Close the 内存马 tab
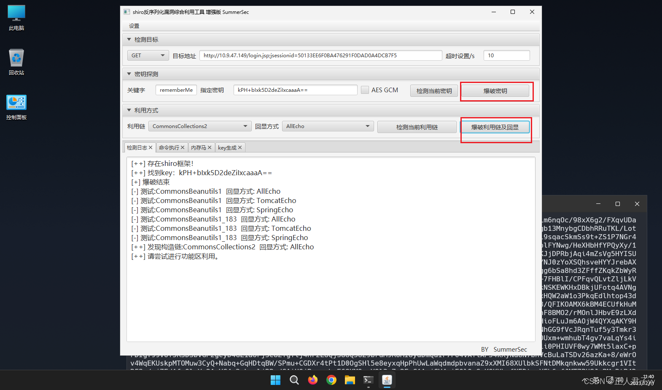This screenshot has height=390, width=662. tap(210, 147)
